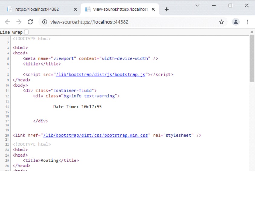Click the '<head>' tag on line 24
The image size is (255, 197).
point(20,155)
